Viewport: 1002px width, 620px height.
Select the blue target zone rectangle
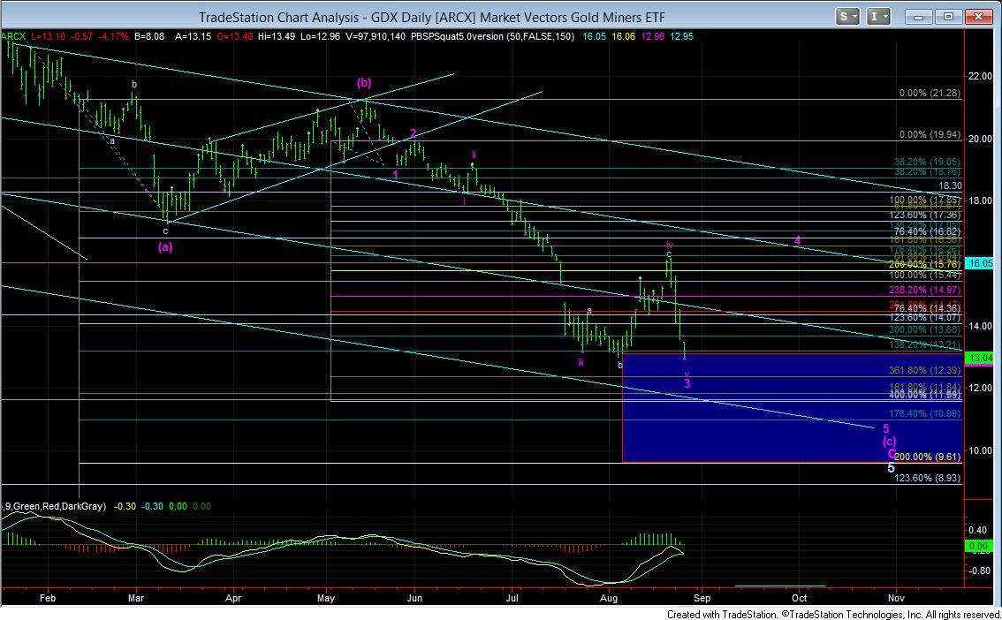(x=791, y=408)
